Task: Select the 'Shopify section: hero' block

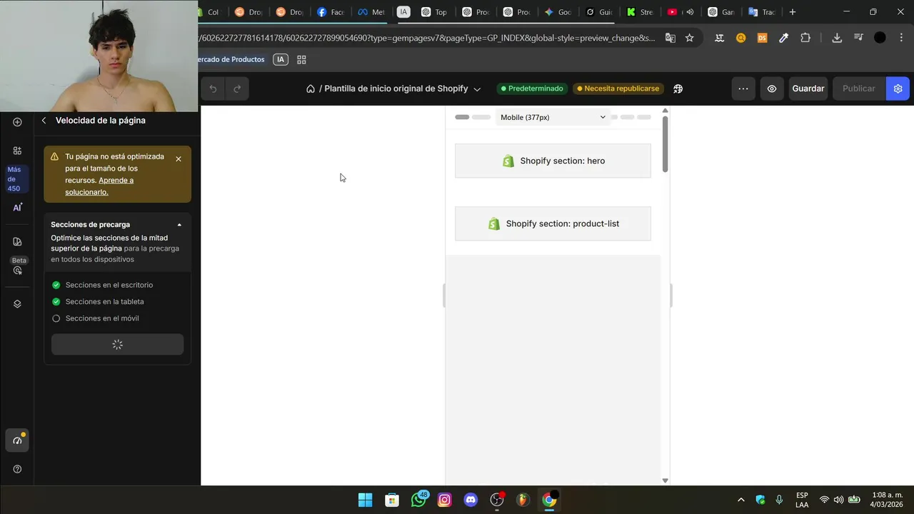Action: coord(553,161)
